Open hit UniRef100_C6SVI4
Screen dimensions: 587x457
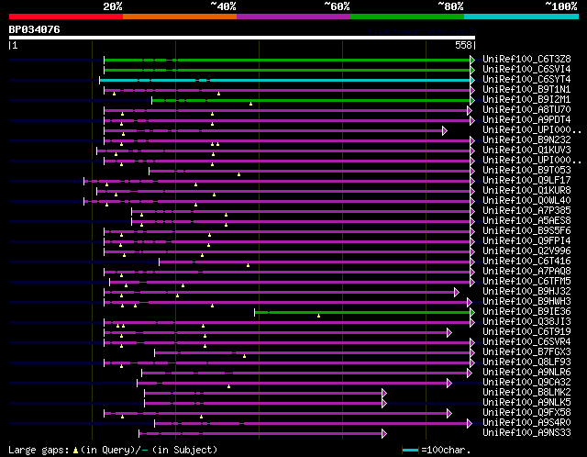pyautogui.click(x=526, y=70)
